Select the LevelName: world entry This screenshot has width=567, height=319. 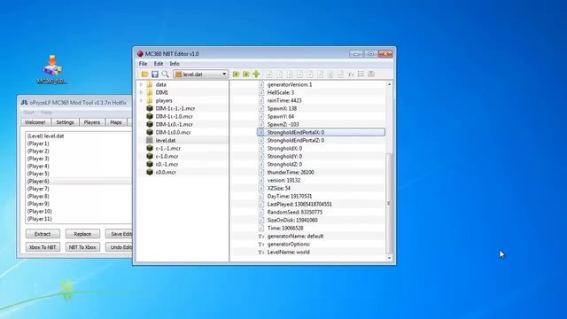[x=288, y=252]
